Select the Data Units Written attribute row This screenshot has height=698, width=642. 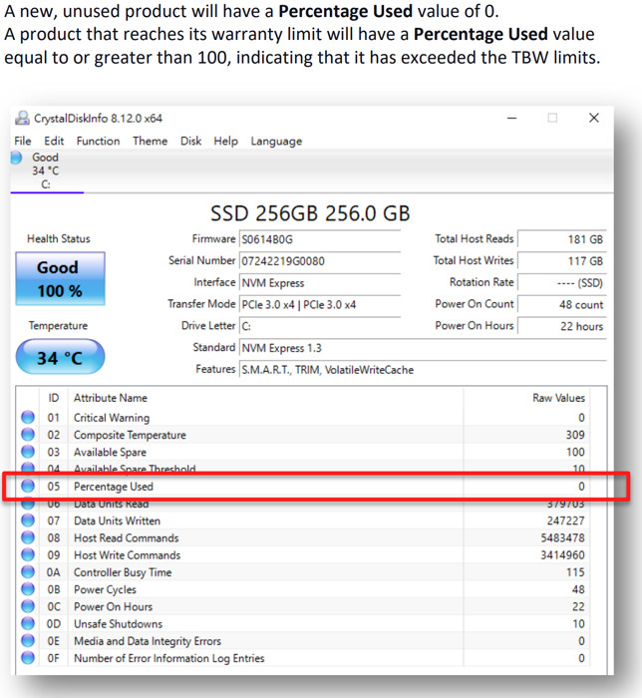tap(304, 521)
